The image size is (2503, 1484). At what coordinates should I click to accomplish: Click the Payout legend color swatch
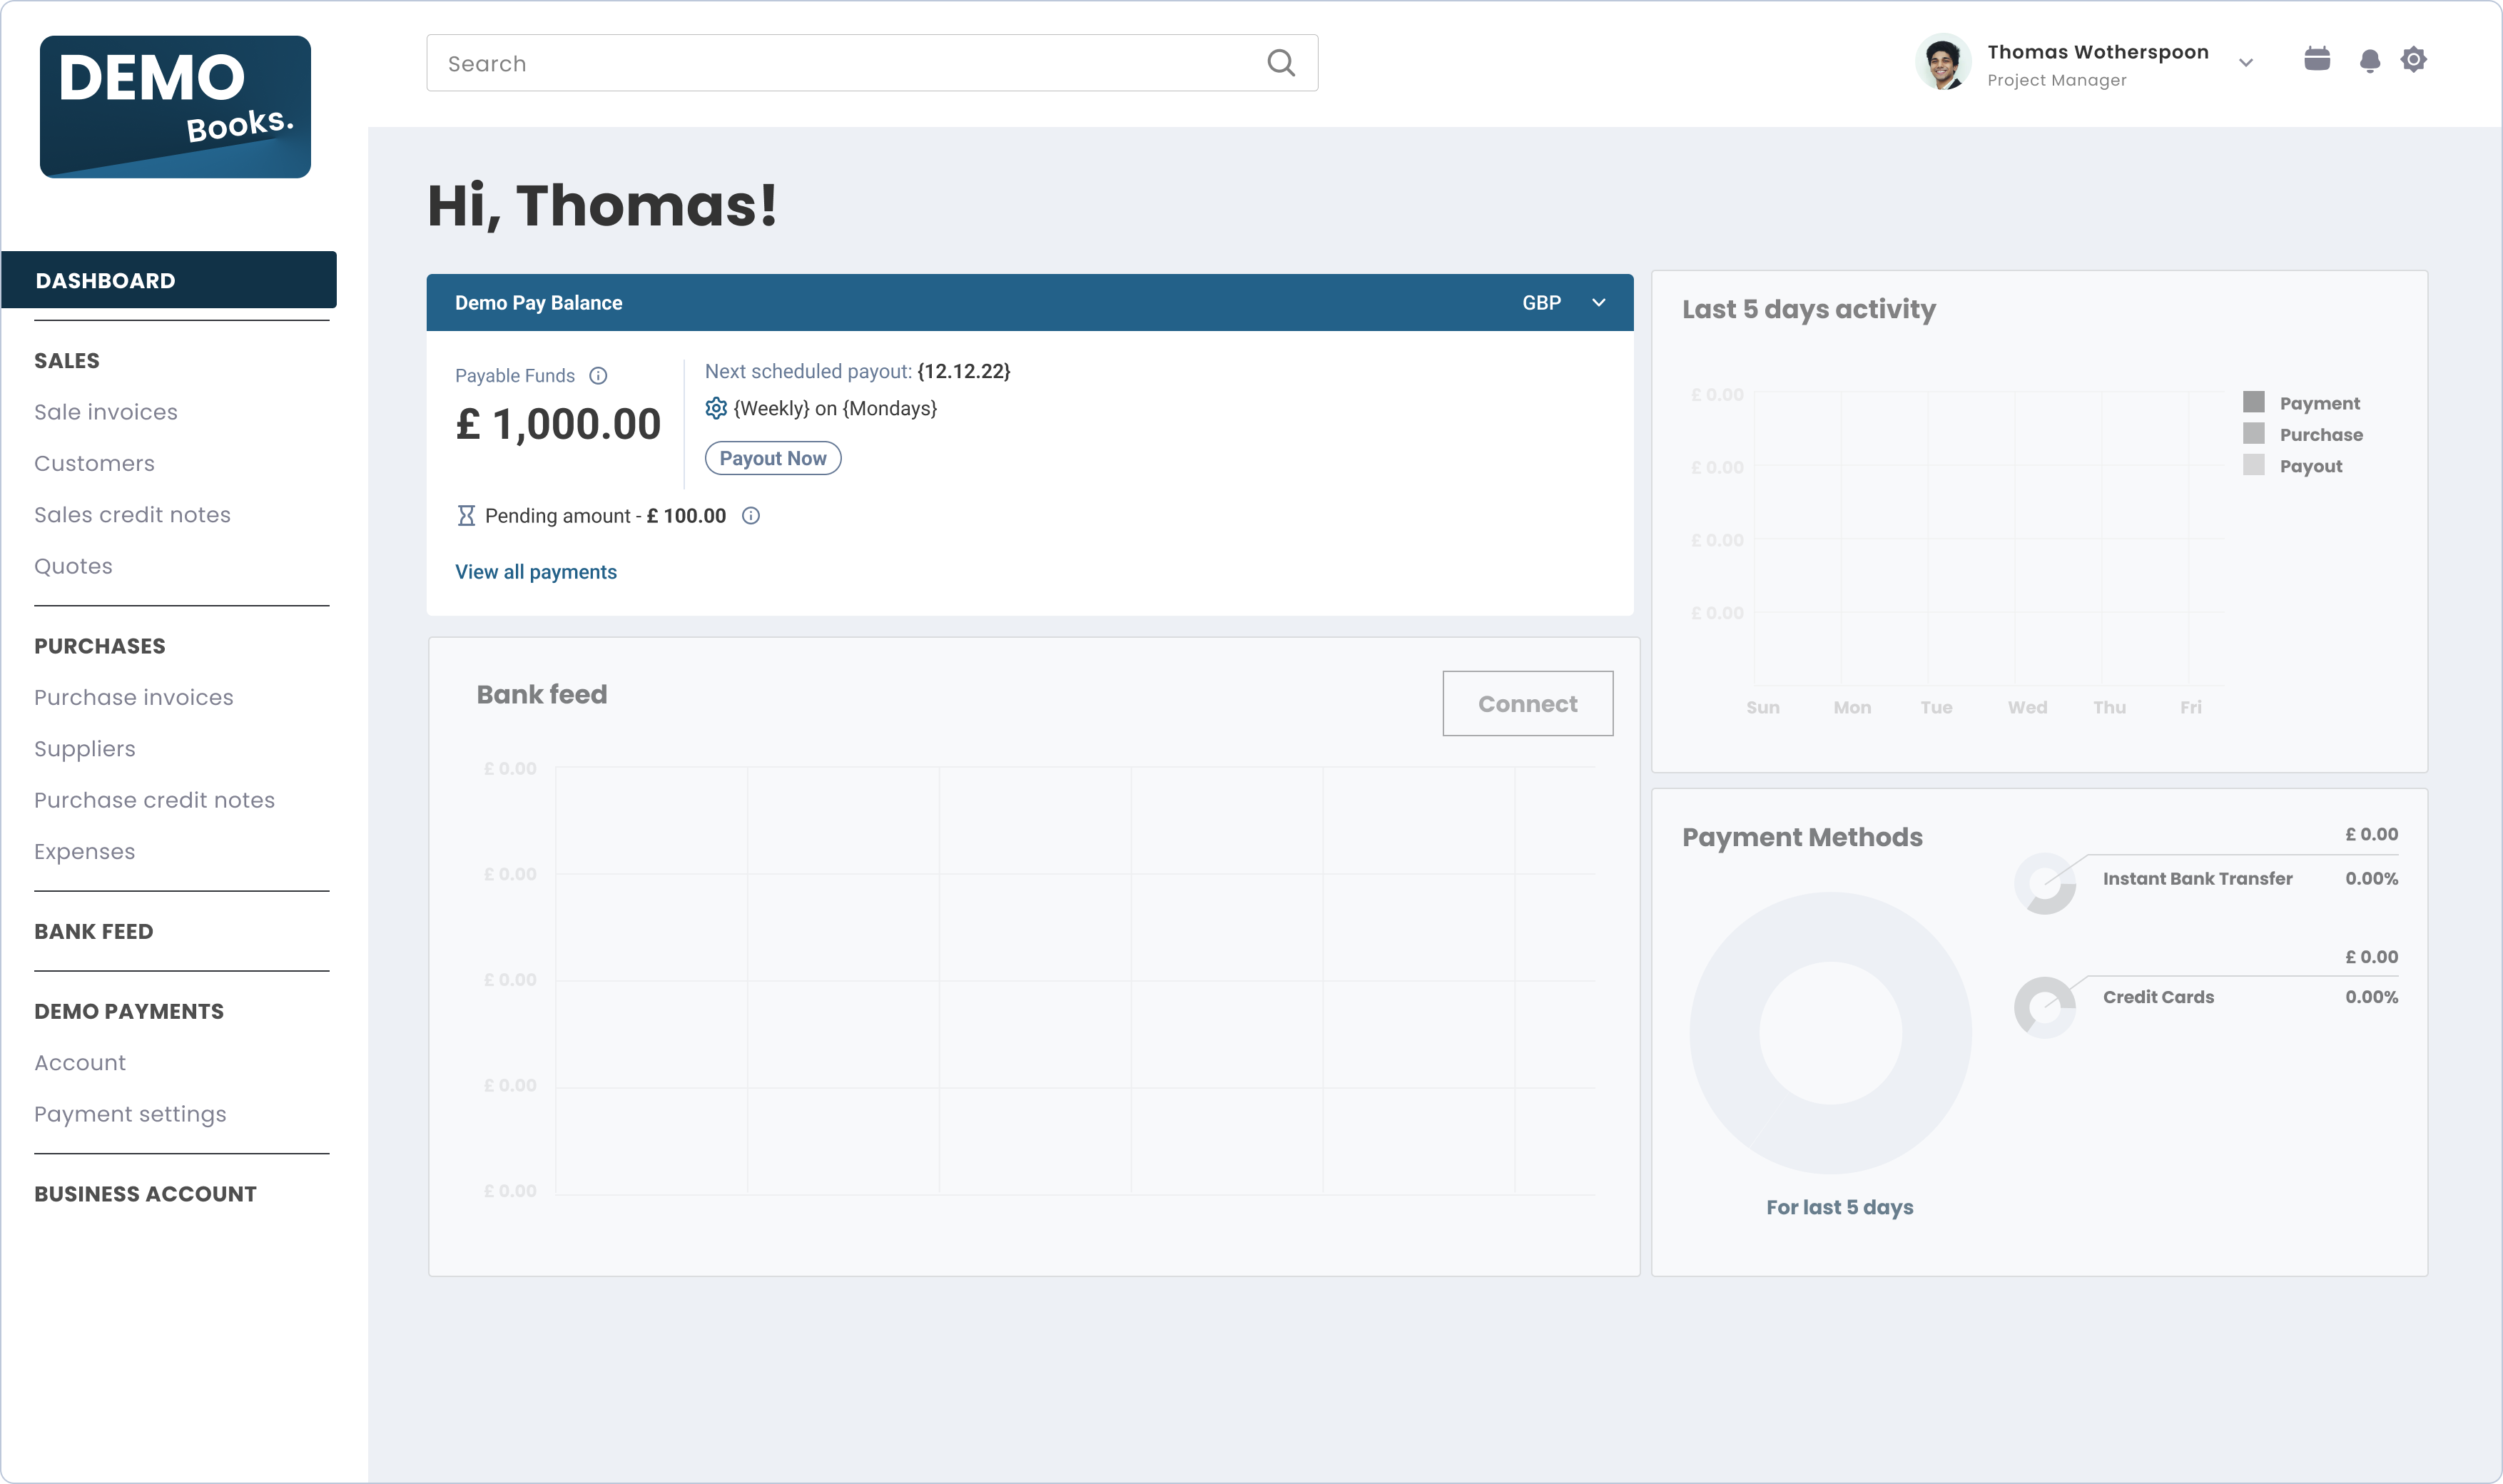coord(2253,465)
